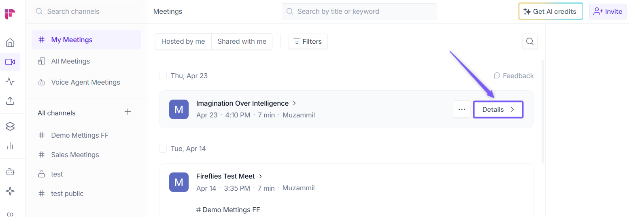
Task: Expand the Fireflies Test Meet title chevron
Action: [x=261, y=176]
